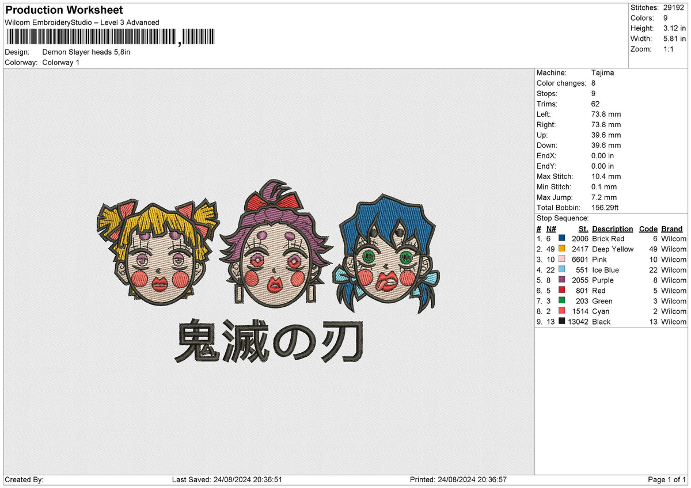Click the Purple thread swatch
Image resolution: width=691 pixels, height=488 pixels.
561,280
